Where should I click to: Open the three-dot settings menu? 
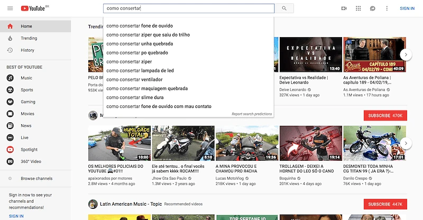point(387,8)
